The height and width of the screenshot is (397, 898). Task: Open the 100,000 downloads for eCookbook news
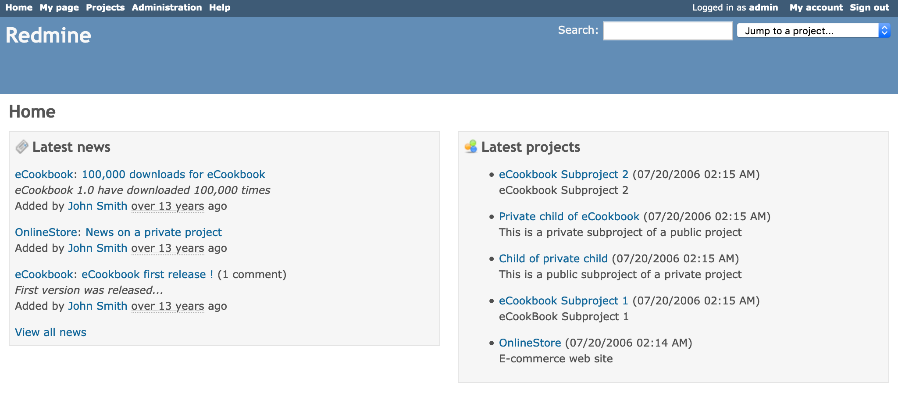pyautogui.click(x=173, y=174)
